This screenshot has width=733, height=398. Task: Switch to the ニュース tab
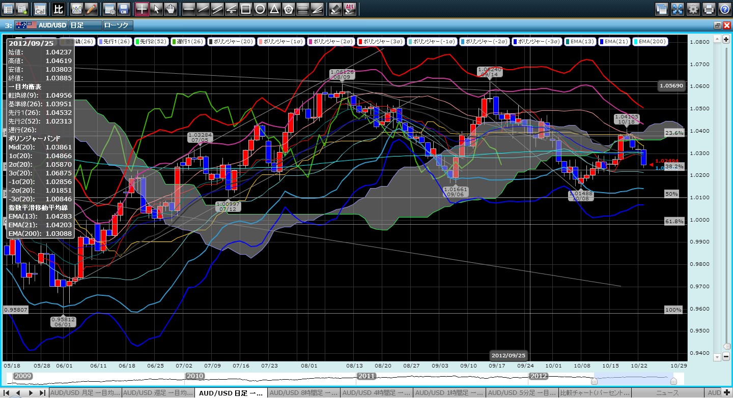[668, 393]
